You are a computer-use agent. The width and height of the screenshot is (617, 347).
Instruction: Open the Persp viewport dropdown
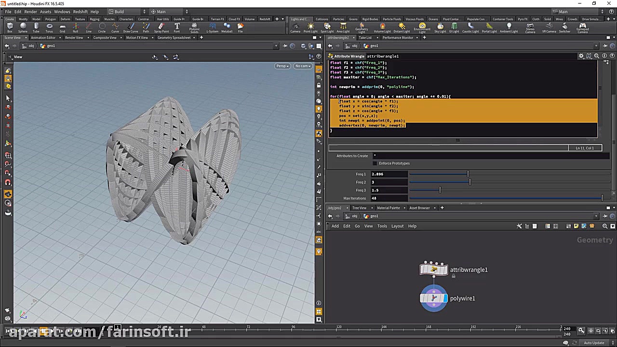point(282,66)
